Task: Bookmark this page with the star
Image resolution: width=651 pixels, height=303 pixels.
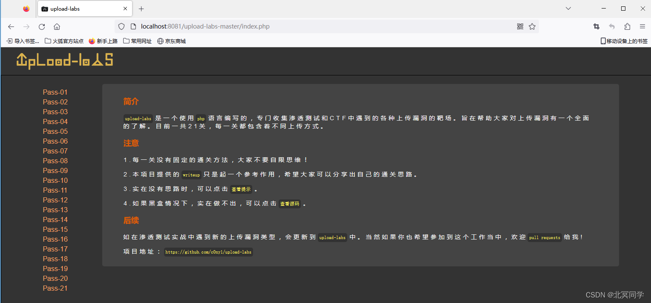Action: (532, 26)
